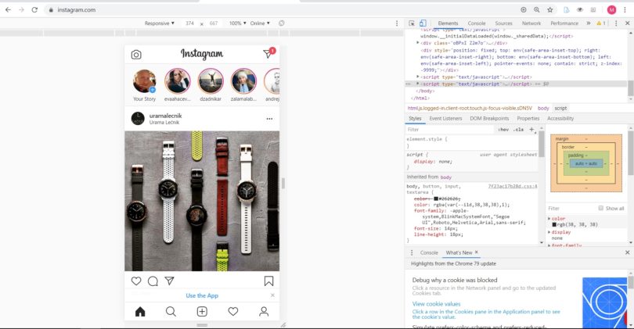Viewport: 634px width, 329px height.
Task: Click the color swatch beside #262626
Action: click(436, 198)
